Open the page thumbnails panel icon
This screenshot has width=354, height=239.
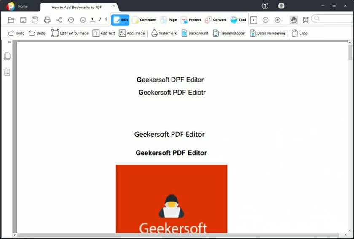7,56
